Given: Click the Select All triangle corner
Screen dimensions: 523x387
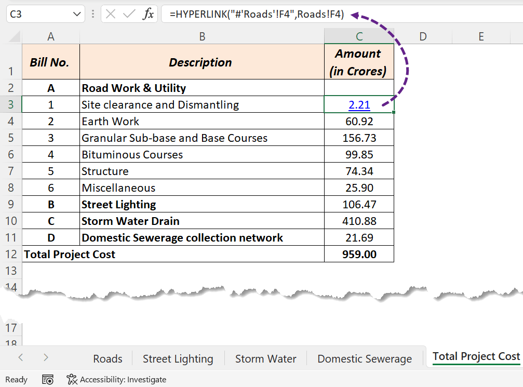Looking at the screenshot, I should tap(15, 36).
